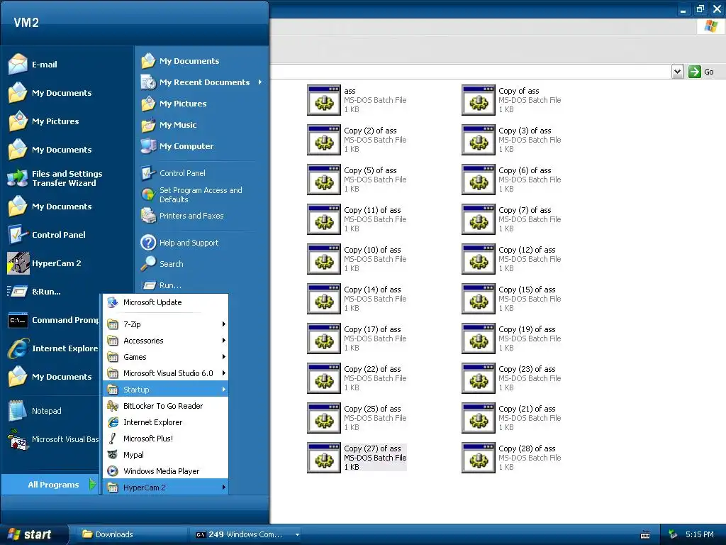The height and width of the screenshot is (545, 726).
Task: Open Microsoft Update from All Programs
Action: tap(166, 302)
